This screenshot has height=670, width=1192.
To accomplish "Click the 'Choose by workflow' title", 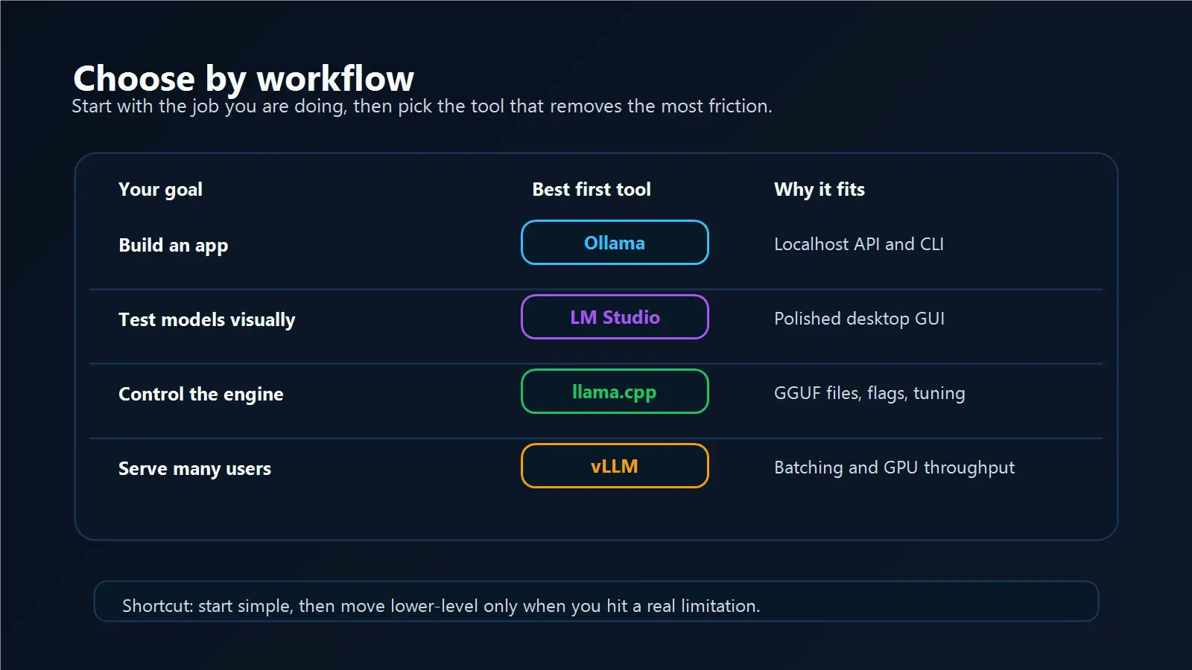I will point(244,78).
